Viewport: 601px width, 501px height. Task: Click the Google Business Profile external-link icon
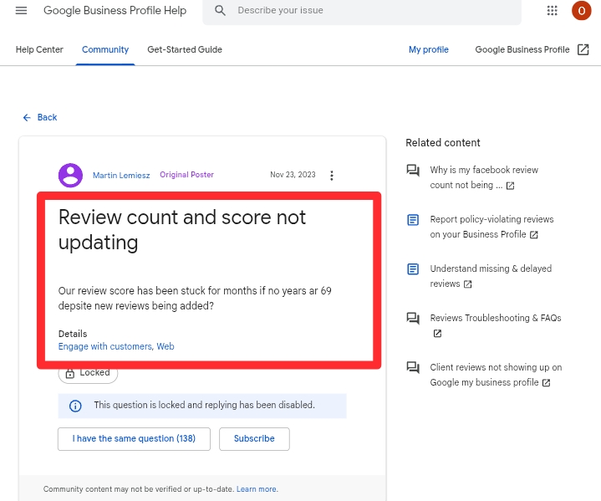pos(583,49)
